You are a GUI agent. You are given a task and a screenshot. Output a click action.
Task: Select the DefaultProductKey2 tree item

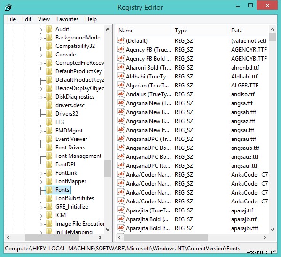click(79, 80)
